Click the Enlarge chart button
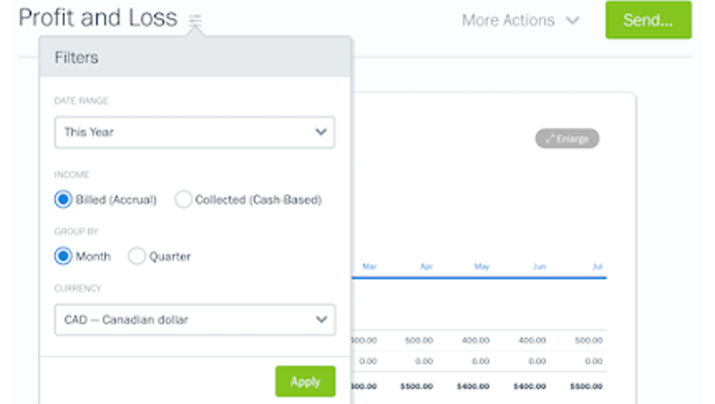Image resolution: width=715 pixels, height=404 pixels. [x=567, y=138]
